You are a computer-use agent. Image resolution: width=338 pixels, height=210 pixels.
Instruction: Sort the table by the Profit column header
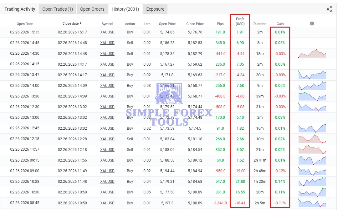click(x=240, y=21)
